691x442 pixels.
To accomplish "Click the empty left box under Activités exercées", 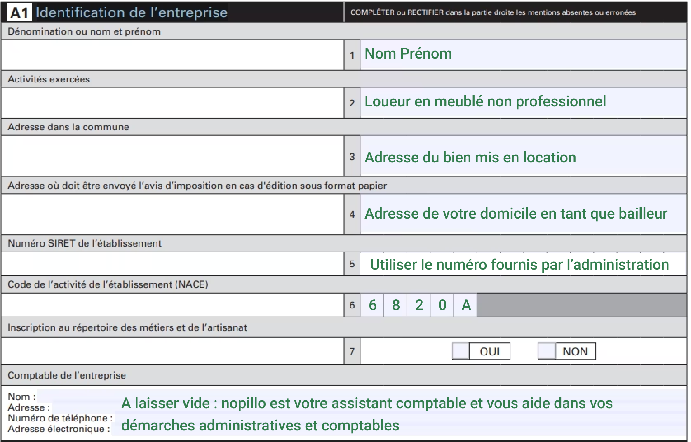I will [x=172, y=103].
